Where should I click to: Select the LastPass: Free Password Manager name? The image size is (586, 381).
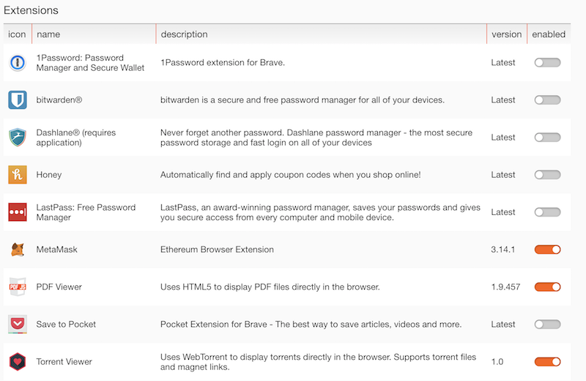coord(86,212)
